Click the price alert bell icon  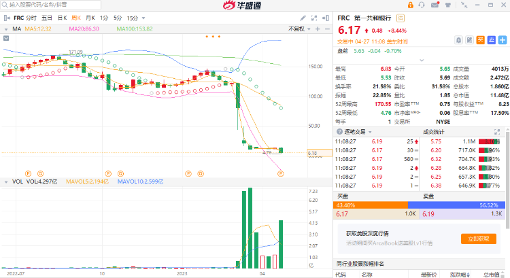(x=458, y=40)
